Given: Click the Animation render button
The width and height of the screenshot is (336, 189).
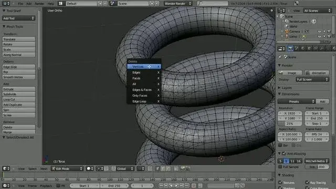Looking at the screenshot, I should (x=317, y=73).
